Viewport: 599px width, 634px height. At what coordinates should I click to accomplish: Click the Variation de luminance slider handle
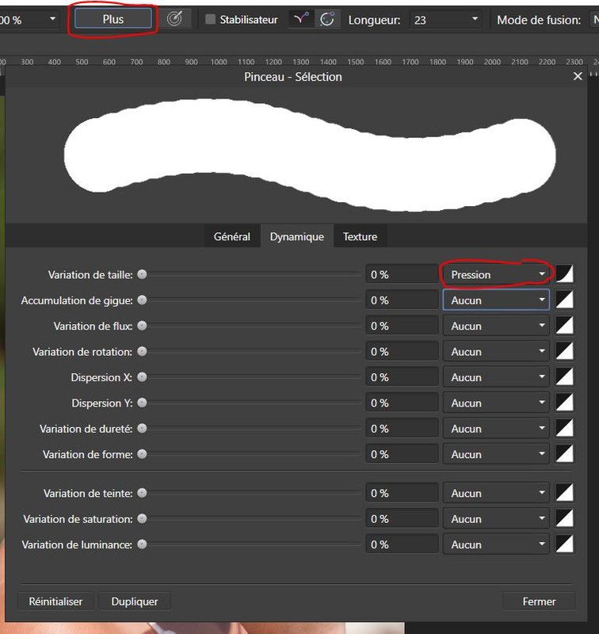[142, 544]
